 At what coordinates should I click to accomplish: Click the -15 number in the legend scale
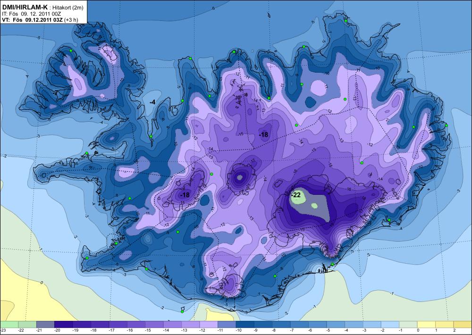148,330
